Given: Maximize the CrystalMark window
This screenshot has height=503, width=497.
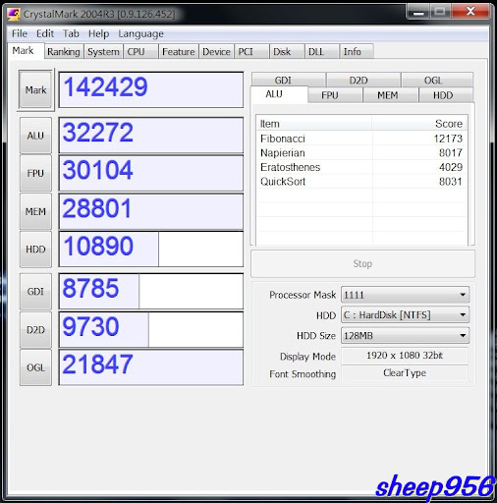Looking at the screenshot, I should (x=440, y=12).
